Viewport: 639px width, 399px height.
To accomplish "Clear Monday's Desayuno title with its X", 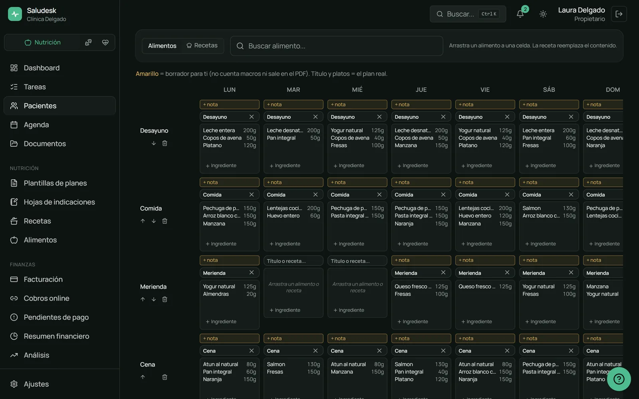I will [x=252, y=117].
